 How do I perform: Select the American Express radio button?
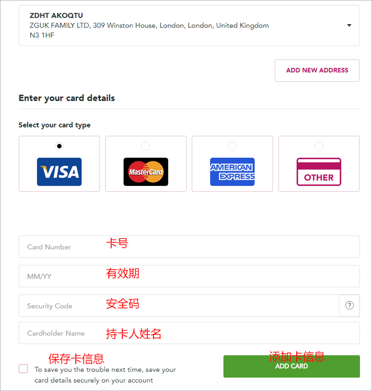click(232, 146)
